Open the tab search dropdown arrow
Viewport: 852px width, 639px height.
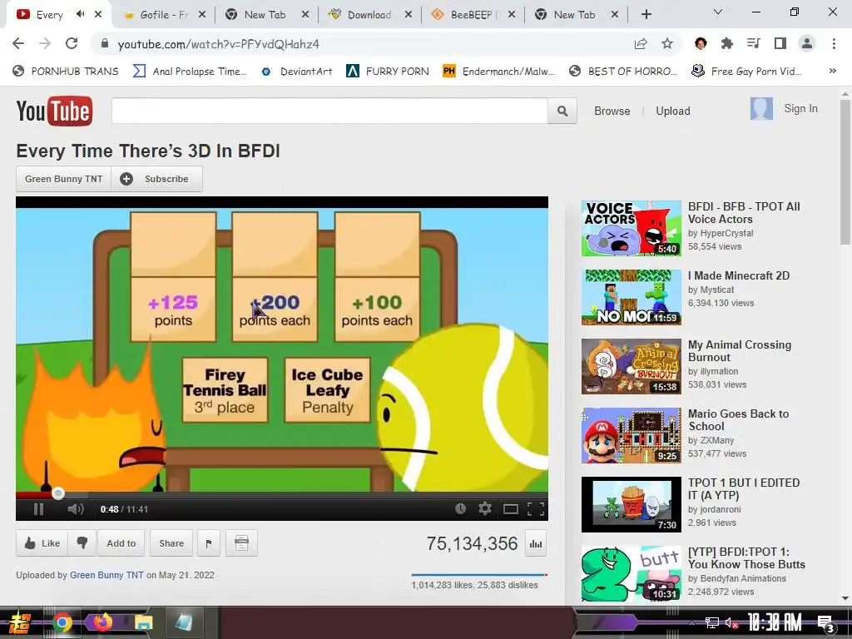pos(718,12)
